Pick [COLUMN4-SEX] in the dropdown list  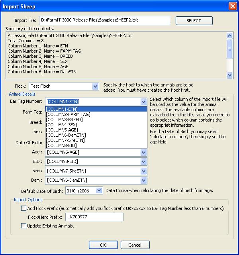62,125
